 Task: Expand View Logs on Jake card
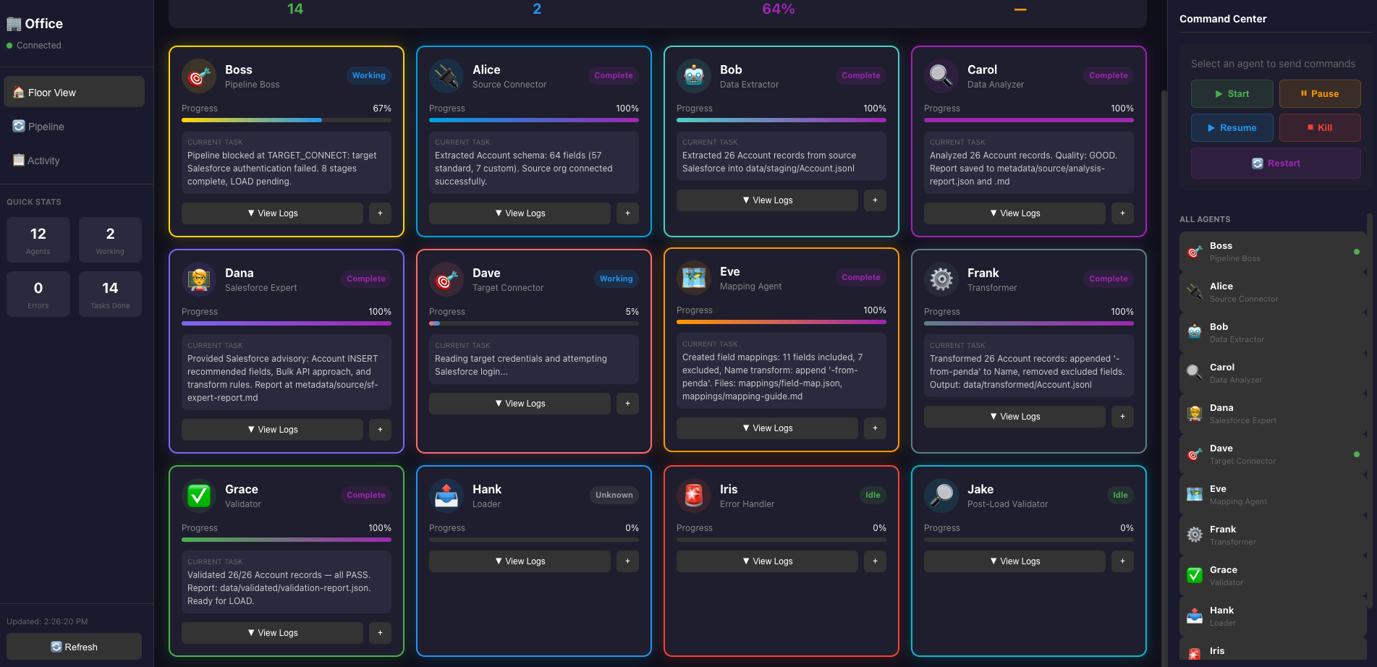1014,561
